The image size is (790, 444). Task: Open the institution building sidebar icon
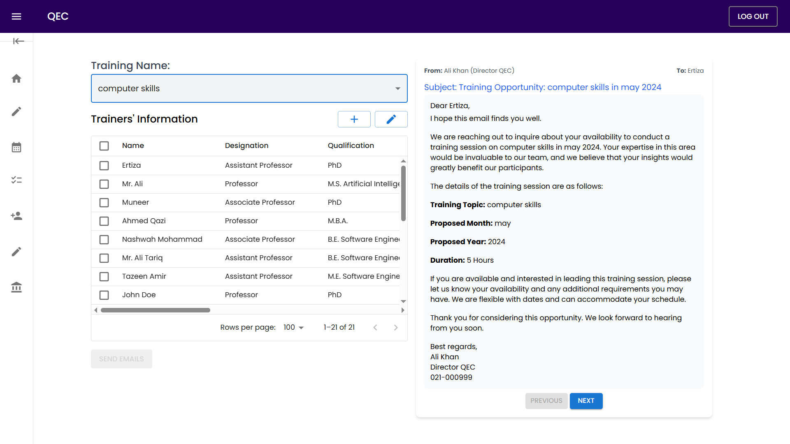coord(16,287)
